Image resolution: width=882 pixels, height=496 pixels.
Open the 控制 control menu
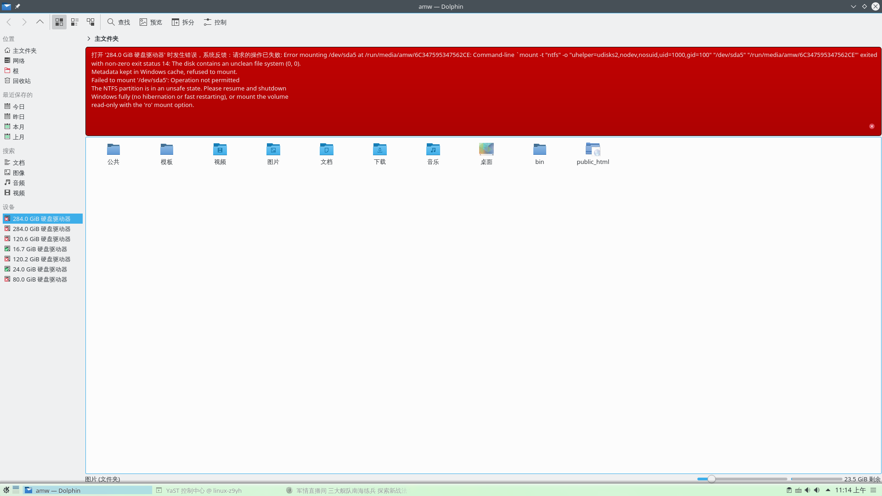[x=215, y=22]
